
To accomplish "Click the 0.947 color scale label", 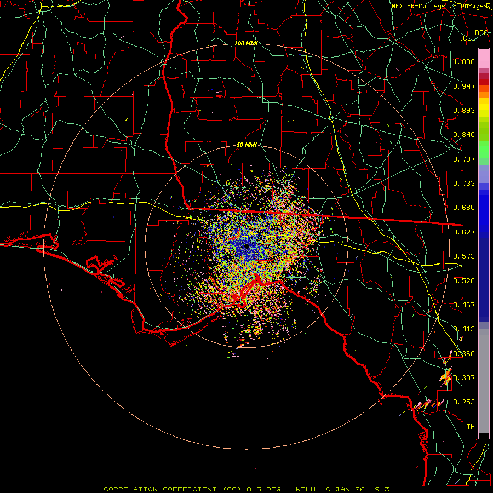I will click(464, 86).
